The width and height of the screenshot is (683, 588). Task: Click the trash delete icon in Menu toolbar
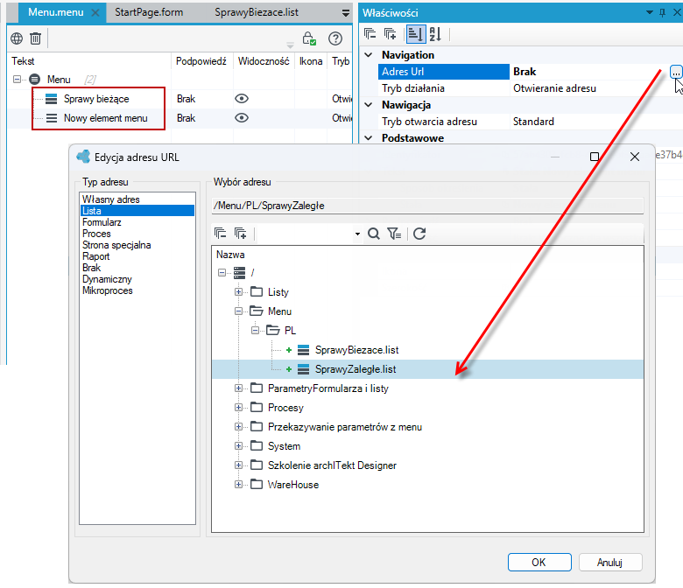(x=35, y=38)
